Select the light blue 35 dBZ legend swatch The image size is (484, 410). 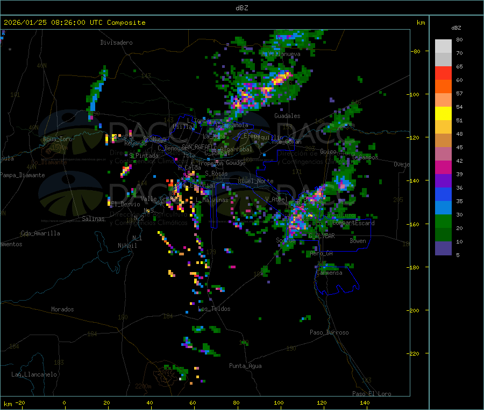coord(443,208)
